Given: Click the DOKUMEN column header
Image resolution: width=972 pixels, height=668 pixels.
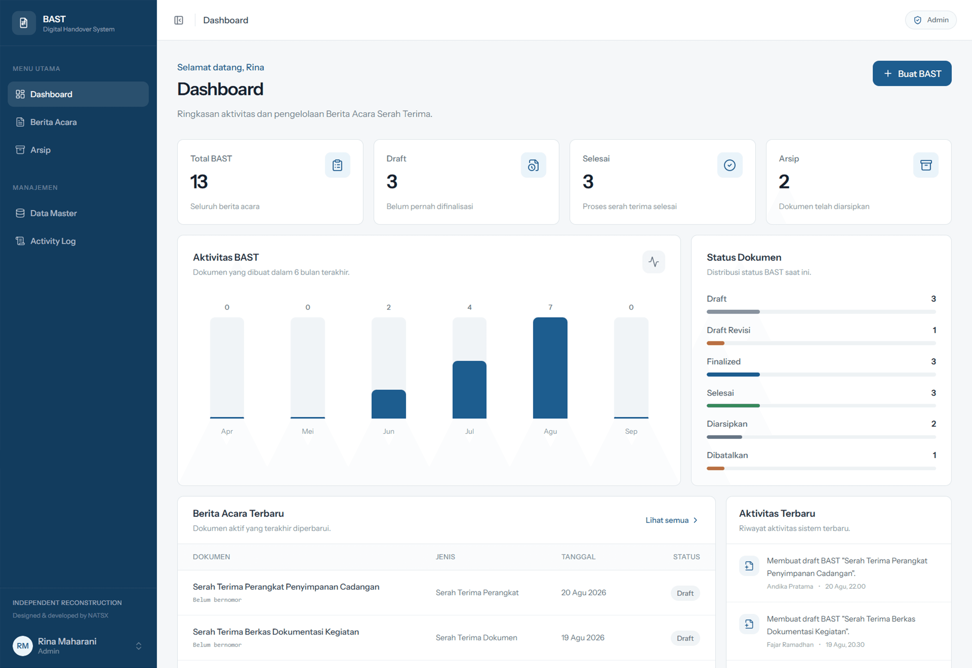Looking at the screenshot, I should pos(211,557).
